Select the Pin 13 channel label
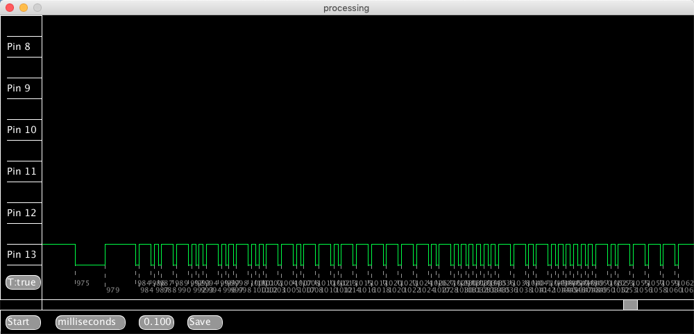 click(x=22, y=254)
